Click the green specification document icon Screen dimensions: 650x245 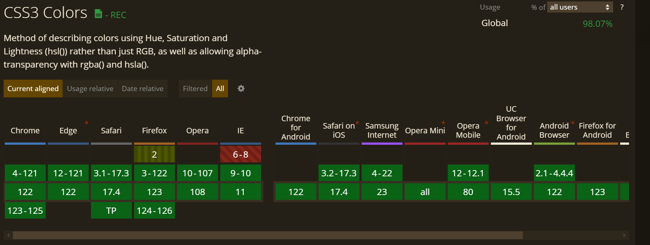click(98, 14)
